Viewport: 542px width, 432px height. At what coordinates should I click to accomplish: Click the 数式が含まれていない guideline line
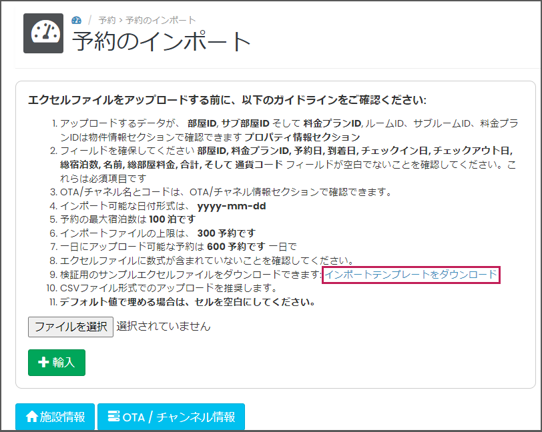[x=207, y=261]
